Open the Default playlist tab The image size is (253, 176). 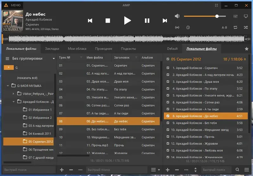(x=172, y=49)
